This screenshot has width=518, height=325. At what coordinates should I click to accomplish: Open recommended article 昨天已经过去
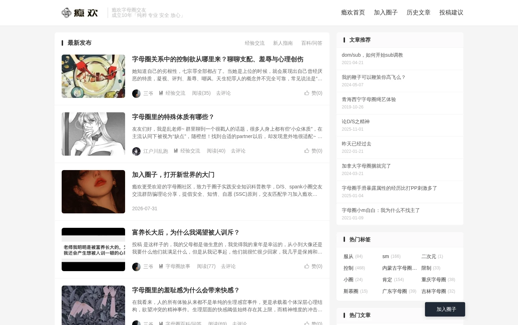point(356,144)
